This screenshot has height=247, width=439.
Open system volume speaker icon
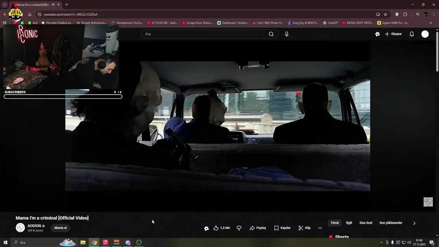coord(409,243)
